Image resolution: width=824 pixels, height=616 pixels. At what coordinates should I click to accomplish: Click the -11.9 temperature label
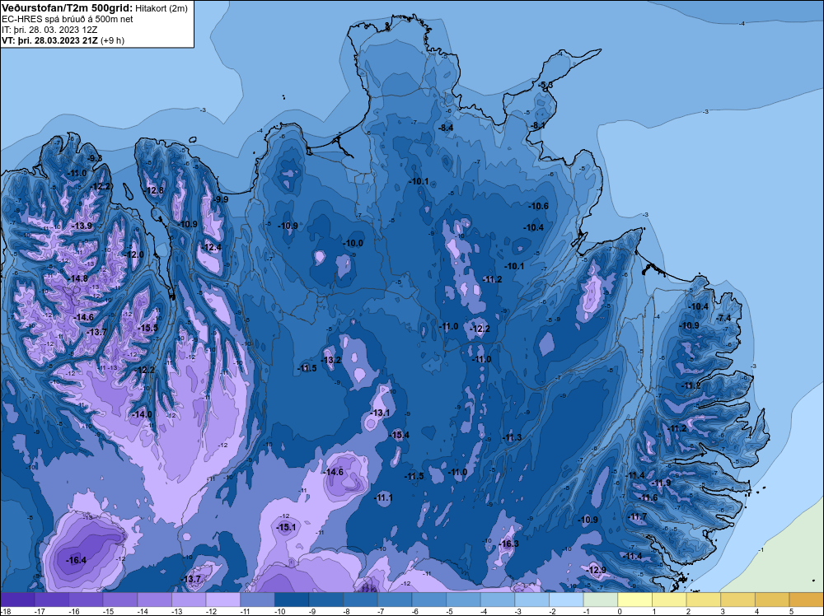coord(661,483)
